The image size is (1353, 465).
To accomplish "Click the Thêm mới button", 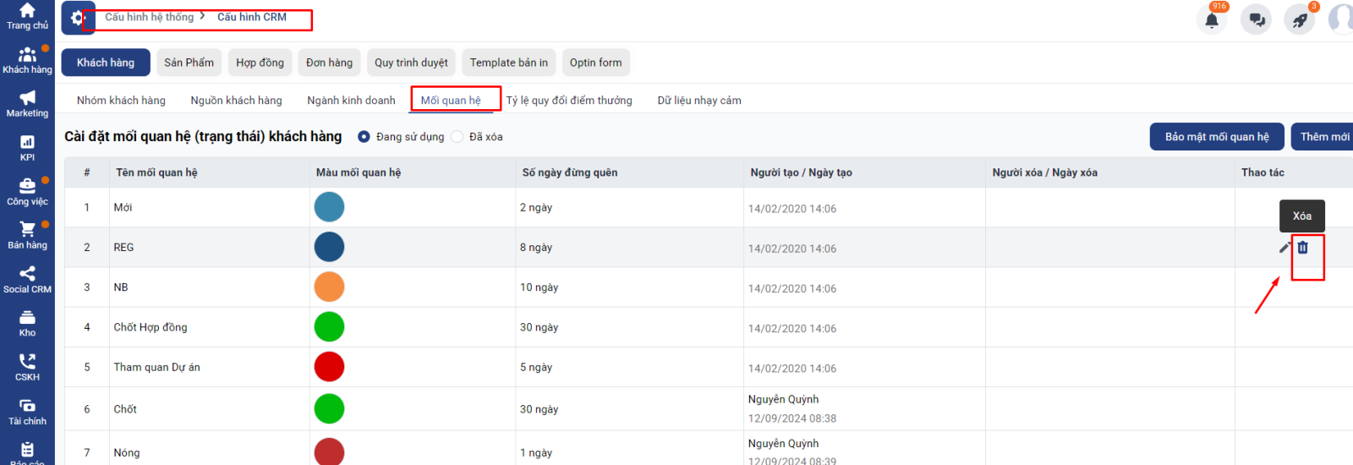I will [1324, 137].
